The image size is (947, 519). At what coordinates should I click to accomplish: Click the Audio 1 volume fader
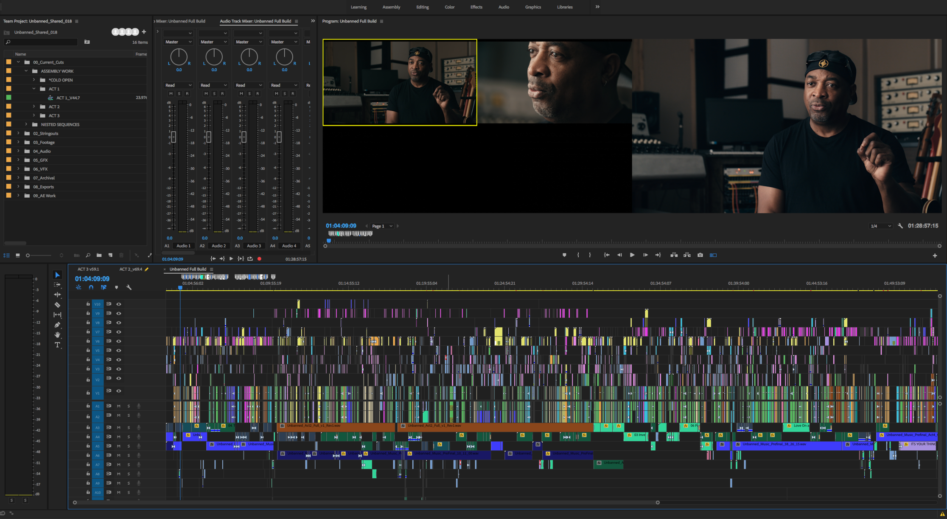pyautogui.click(x=173, y=137)
